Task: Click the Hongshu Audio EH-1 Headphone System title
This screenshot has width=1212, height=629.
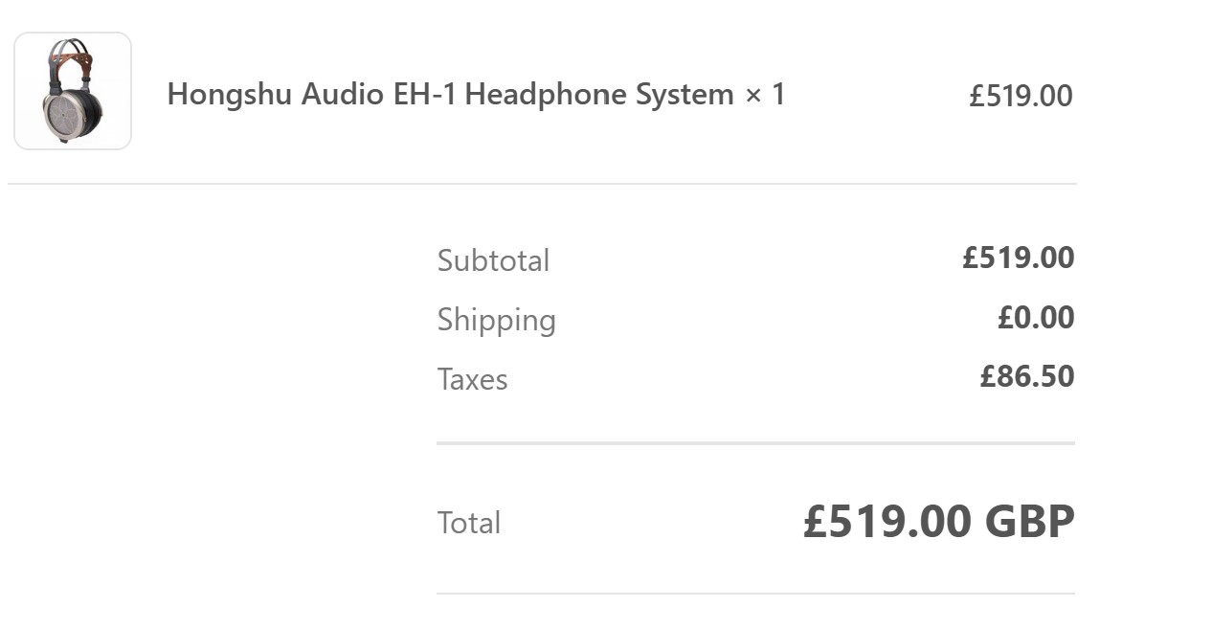Action: (450, 95)
